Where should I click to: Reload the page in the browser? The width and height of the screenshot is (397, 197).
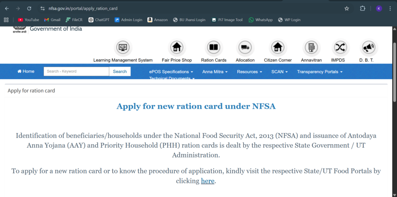click(29, 8)
